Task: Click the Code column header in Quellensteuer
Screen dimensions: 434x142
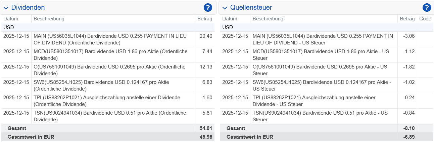Action: pos(425,19)
